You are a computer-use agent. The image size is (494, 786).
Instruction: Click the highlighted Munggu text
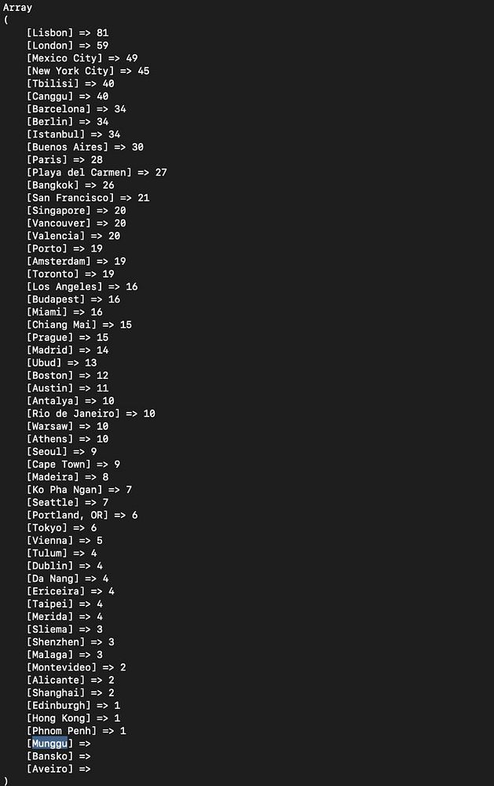tap(49, 744)
